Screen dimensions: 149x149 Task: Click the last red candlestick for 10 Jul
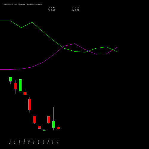tap(58, 128)
